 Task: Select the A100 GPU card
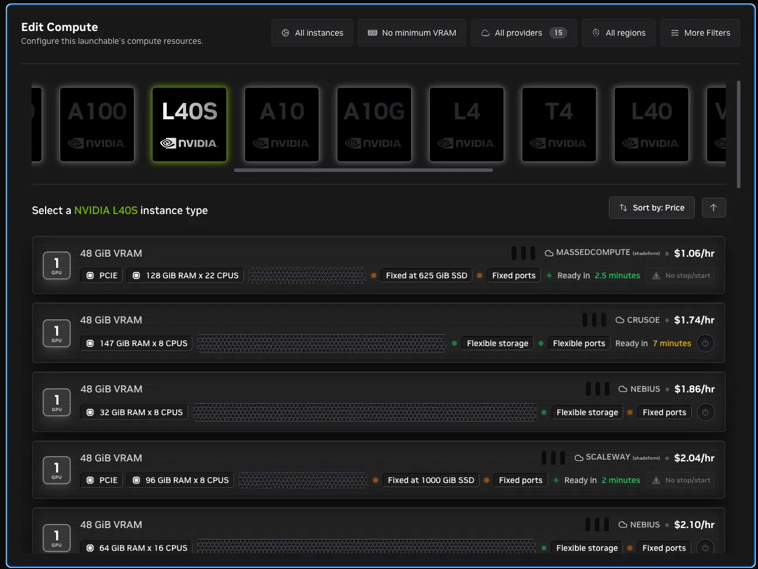coord(97,125)
